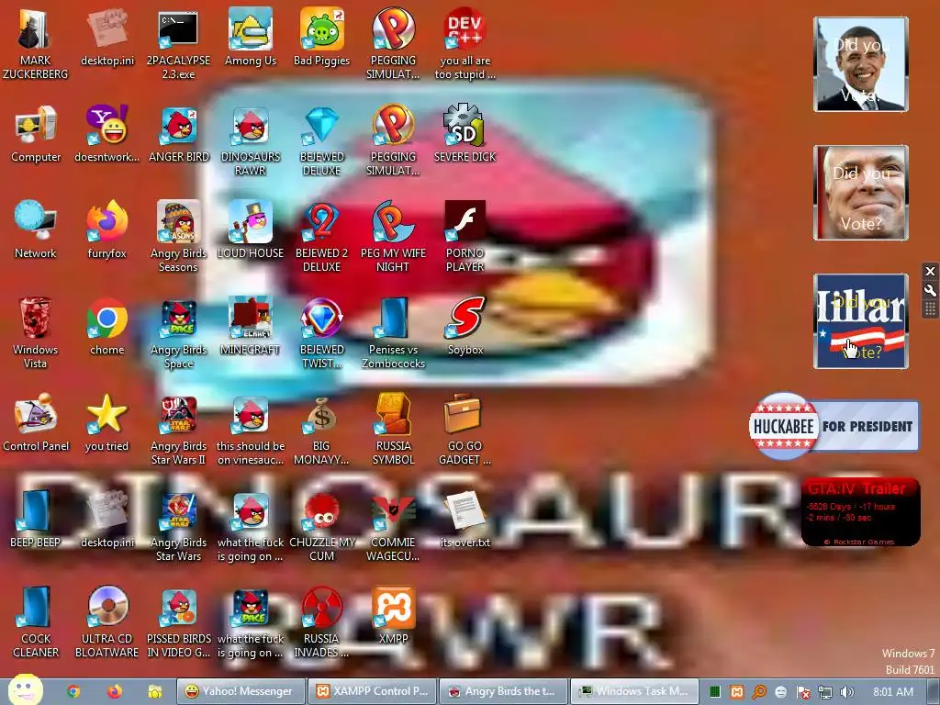
Task: Click the 8:01 AM taskbar clock
Action: (893, 692)
